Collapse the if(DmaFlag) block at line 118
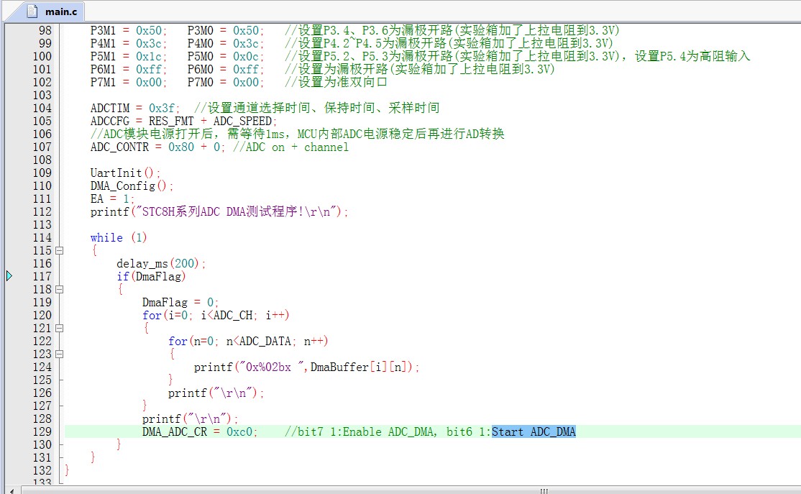 pos(59,290)
